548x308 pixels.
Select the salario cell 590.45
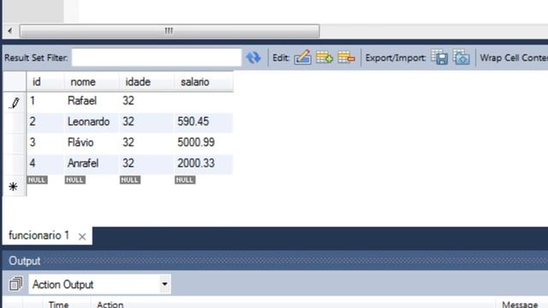coord(204,121)
